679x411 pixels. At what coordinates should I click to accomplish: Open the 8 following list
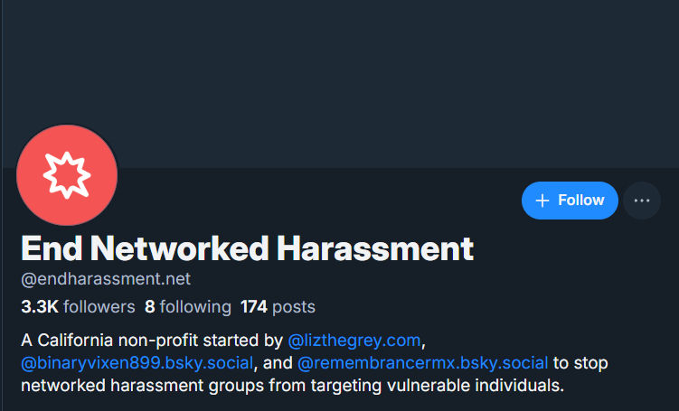click(187, 307)
